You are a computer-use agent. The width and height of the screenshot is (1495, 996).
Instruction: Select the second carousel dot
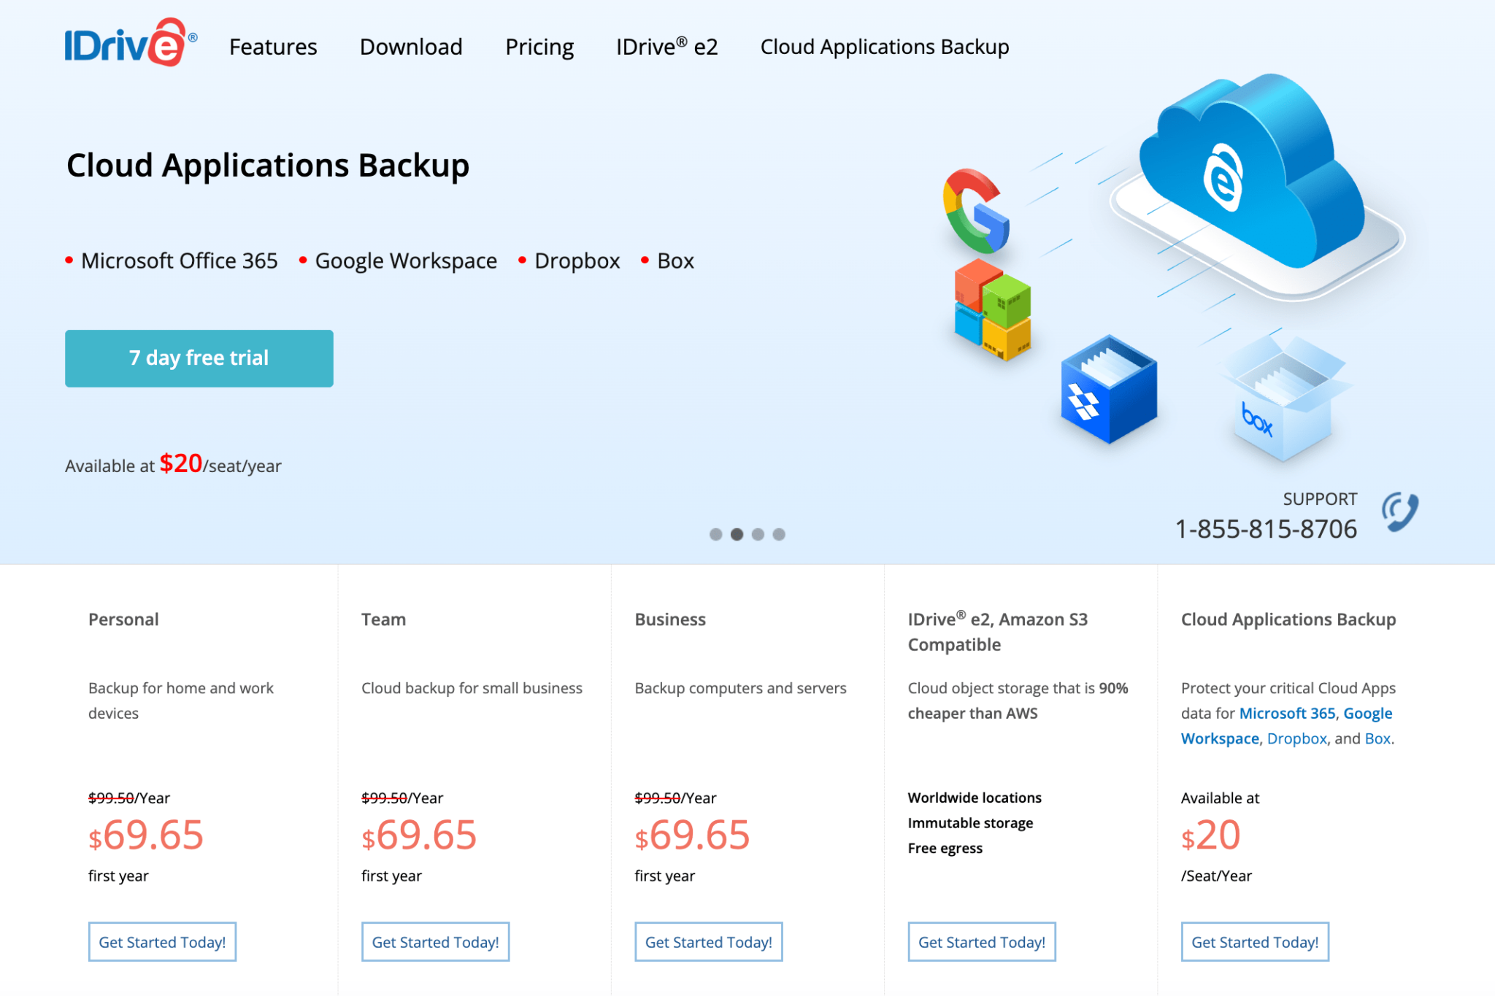pos(737,534)
